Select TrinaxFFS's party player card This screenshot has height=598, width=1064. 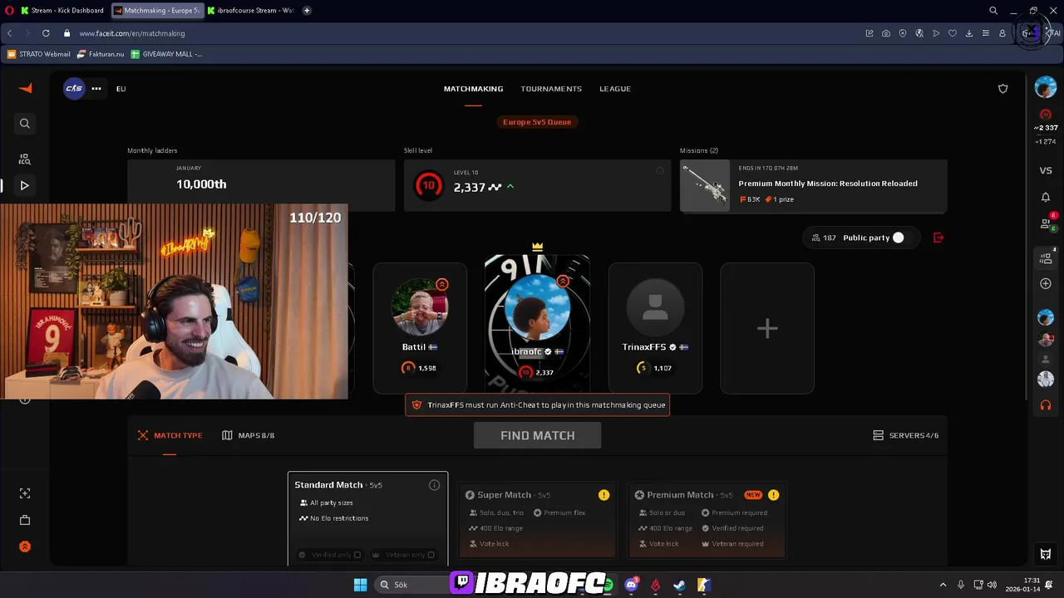pyautogui.click(x=655, y=328)
